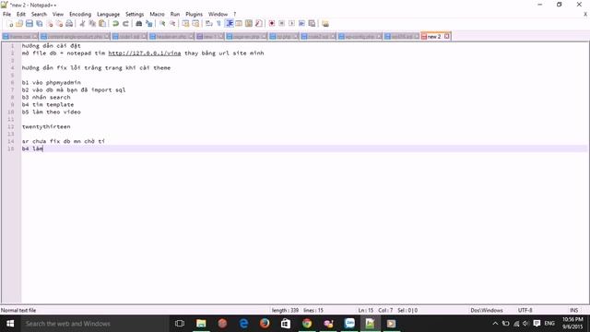Toggle the highlighted indent guide icon
The image size is (590, 332).
[229, 24]
